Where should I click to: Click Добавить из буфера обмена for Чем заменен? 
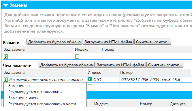pos(67,65)
